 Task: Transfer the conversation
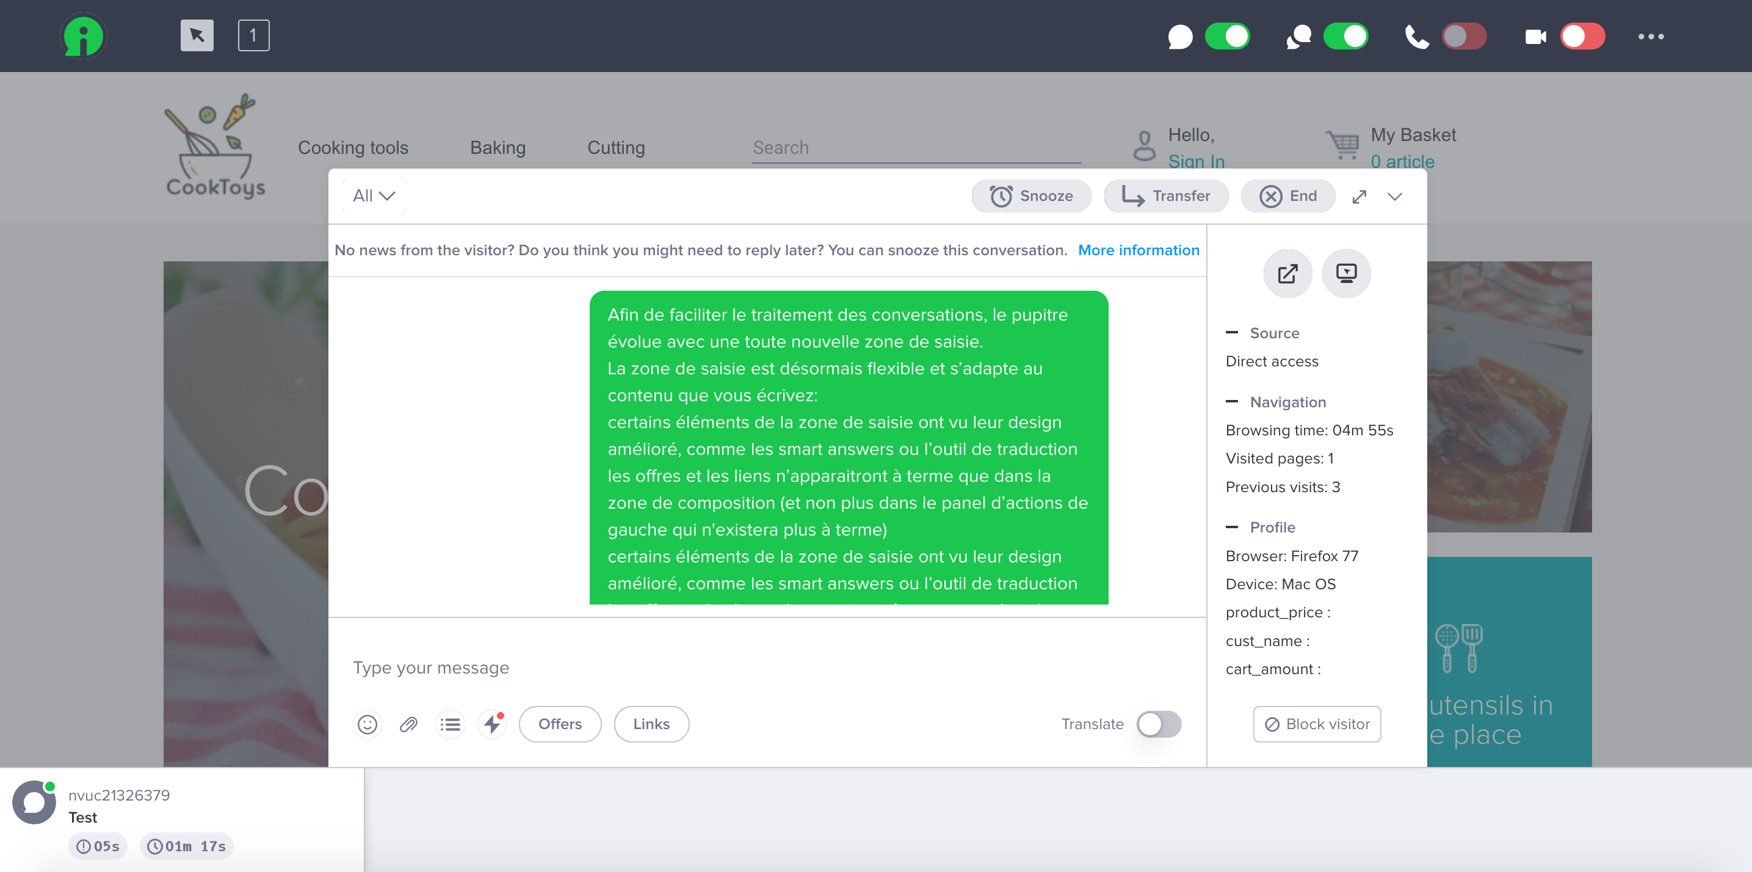(x=1166, y=196)
